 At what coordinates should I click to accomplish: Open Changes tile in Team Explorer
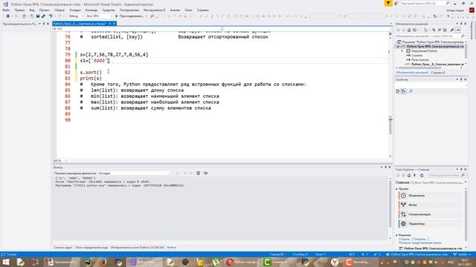431,196
